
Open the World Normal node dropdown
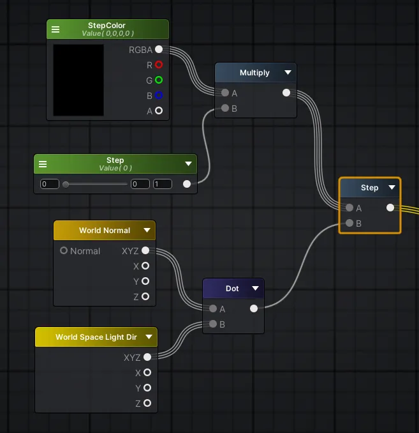coord(147,231)
